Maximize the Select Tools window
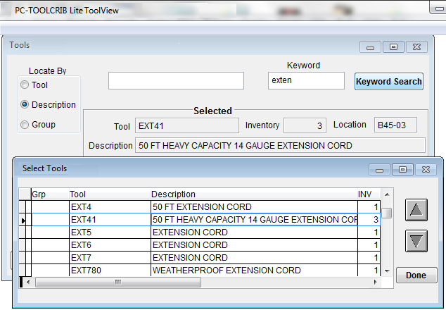446x310 pixels. 402,170
